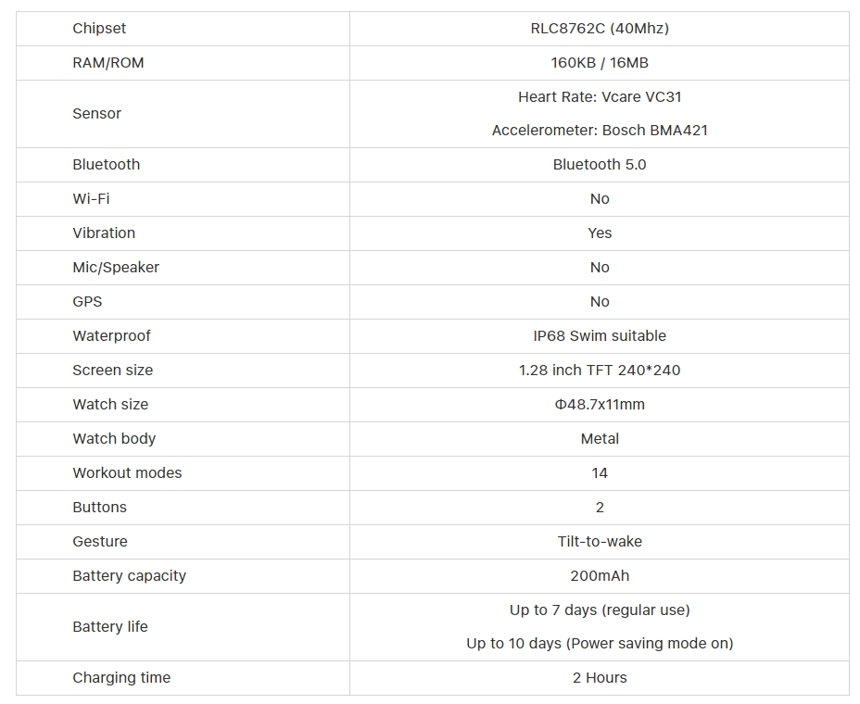The height and width of the screenshot is (704, 860).
Task: Click the Wi-Fi row label
Action: point(91,199)
